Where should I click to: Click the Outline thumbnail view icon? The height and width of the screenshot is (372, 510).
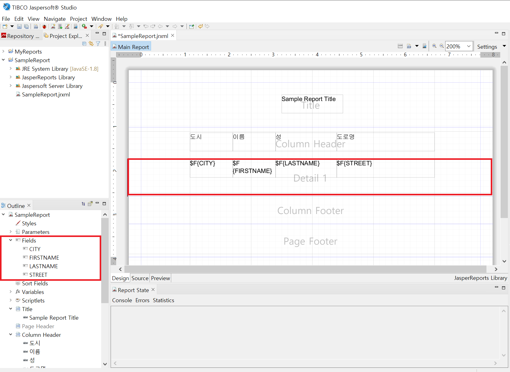pos(90,204)
